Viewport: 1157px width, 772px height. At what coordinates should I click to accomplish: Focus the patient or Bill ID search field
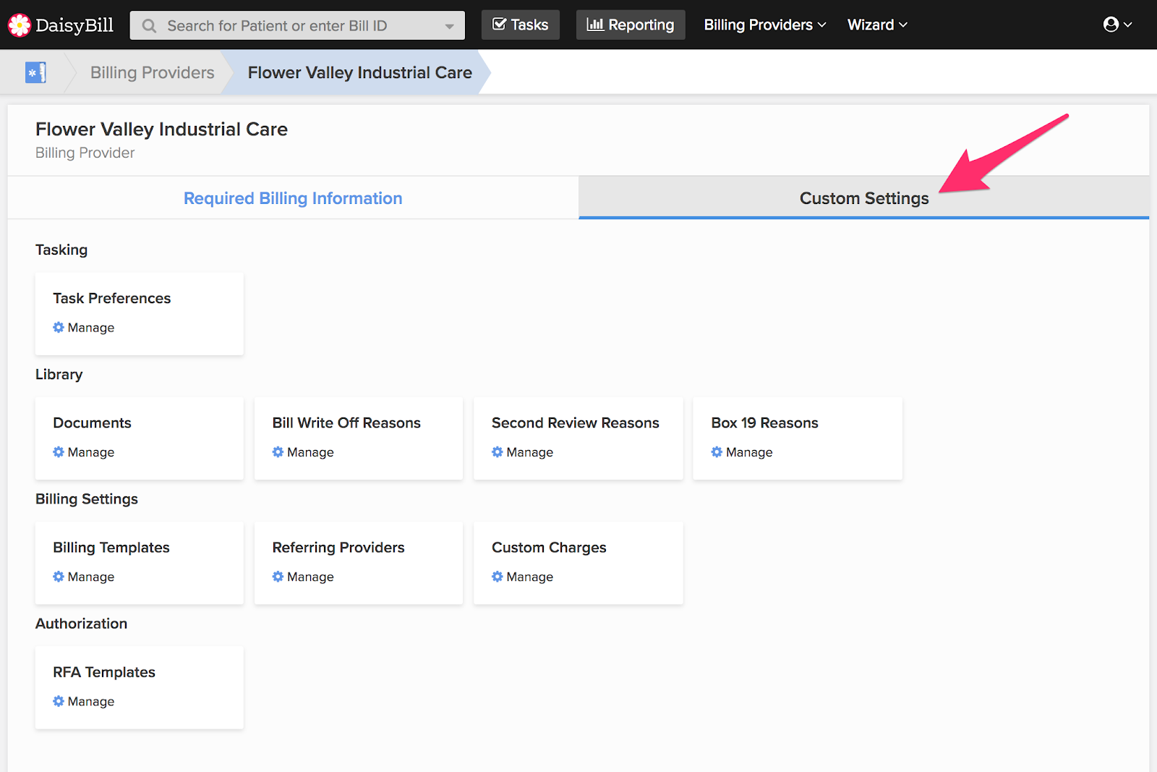click(x=297, y=25)
